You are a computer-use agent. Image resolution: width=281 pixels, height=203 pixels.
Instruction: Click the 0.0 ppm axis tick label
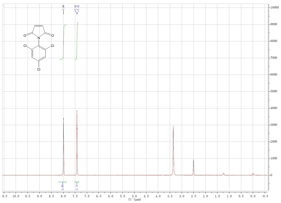click(253, 196)
